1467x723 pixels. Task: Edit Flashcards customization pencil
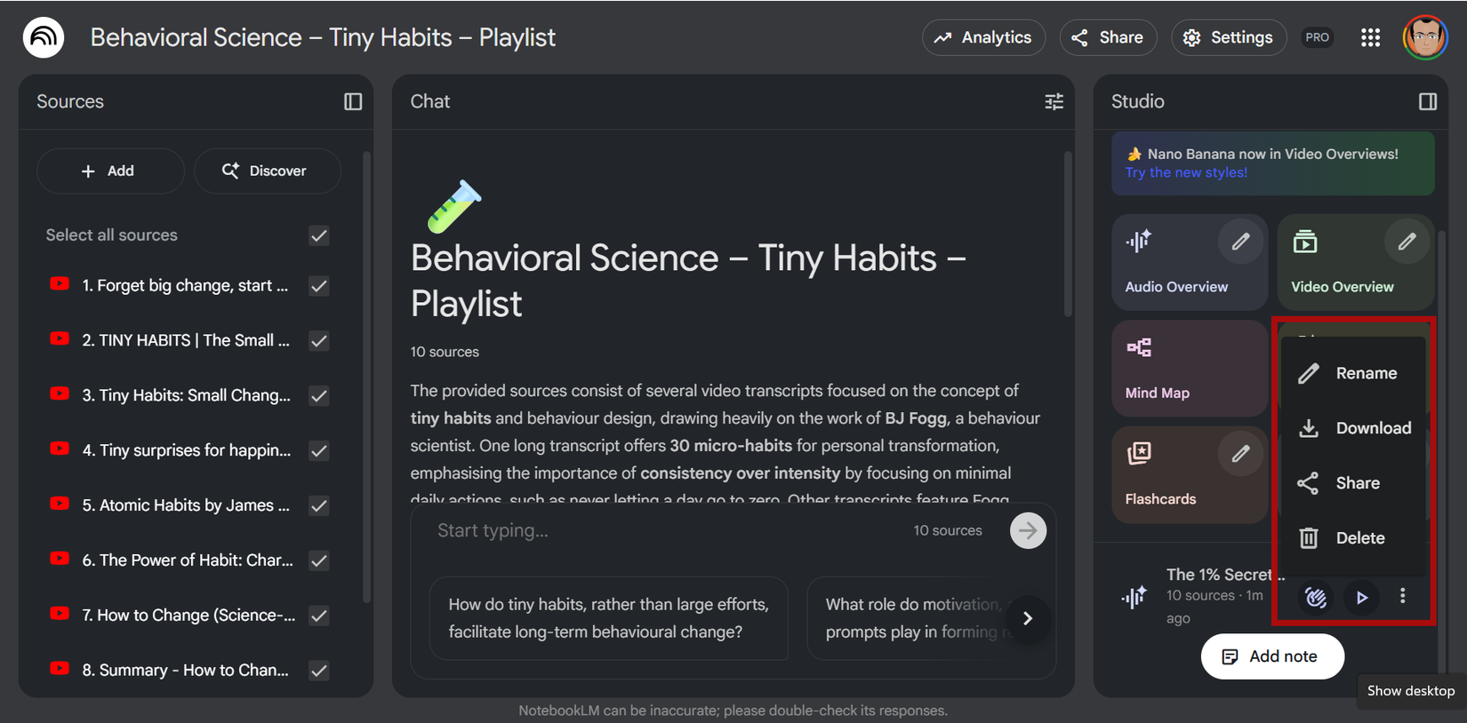click(1240, 454)
